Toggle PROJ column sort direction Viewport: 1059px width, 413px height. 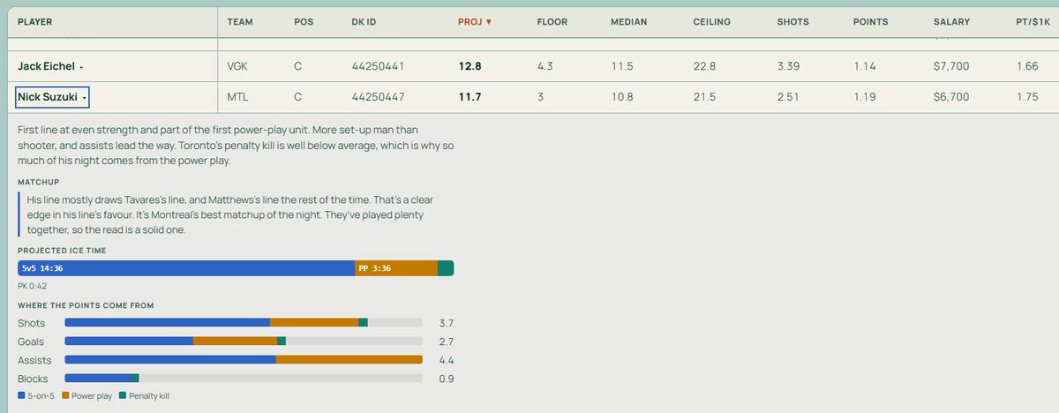coord(475,21)
